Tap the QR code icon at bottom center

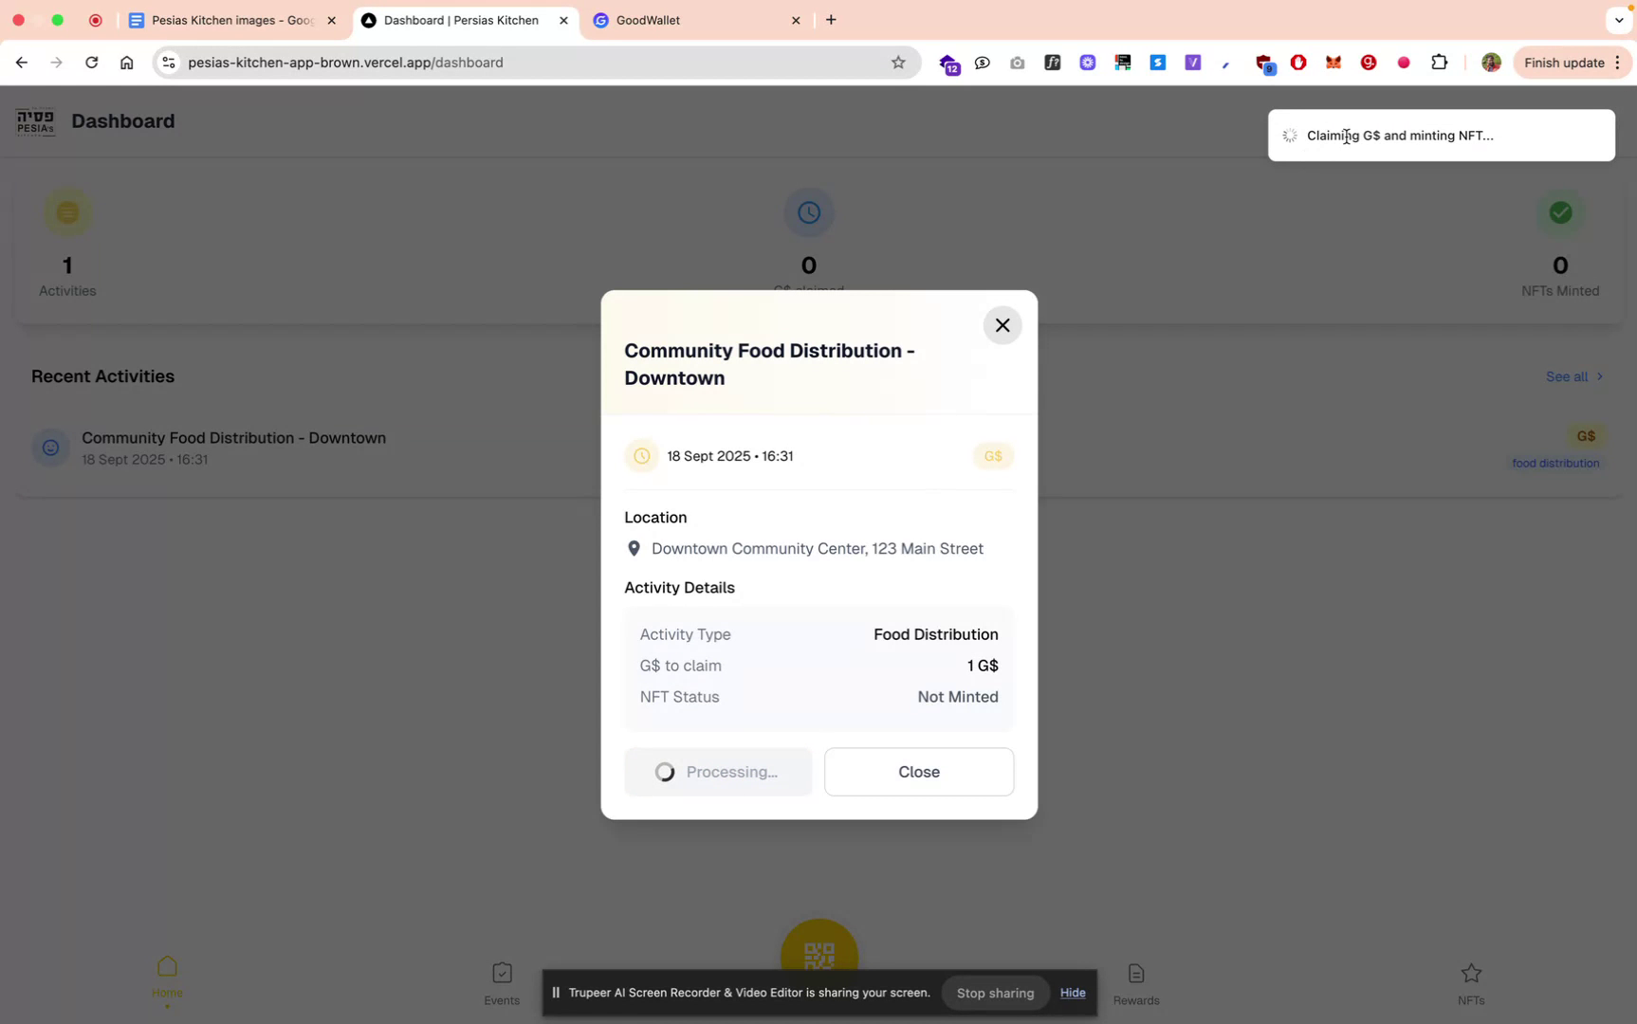click(818, 953)
